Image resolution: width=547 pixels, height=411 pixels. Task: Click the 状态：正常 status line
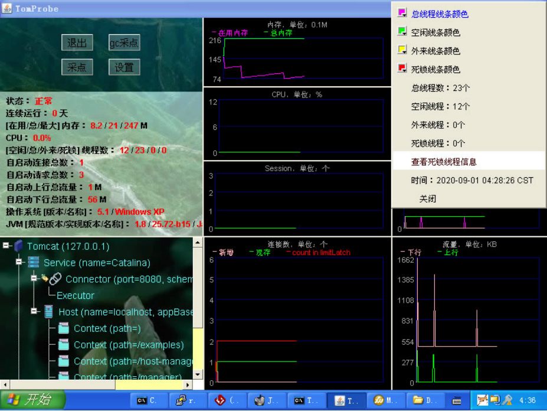tap(29, 101)
